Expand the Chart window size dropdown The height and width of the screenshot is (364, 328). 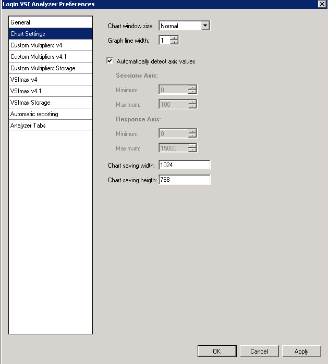pyautogui.click(x=205, y=26)
